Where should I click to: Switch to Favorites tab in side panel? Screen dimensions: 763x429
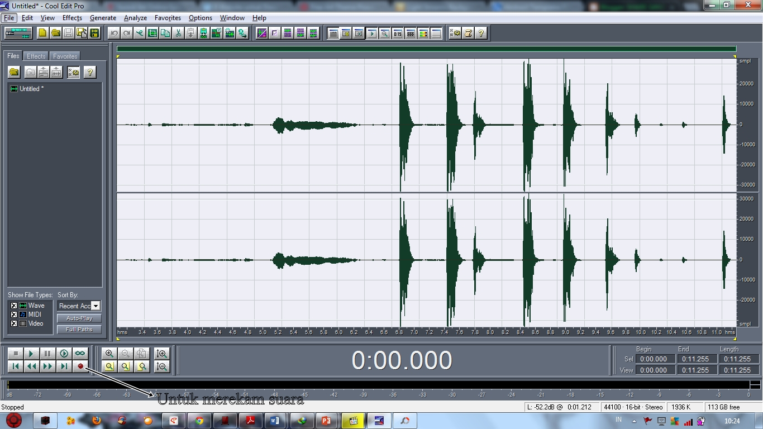pyautogui.click(x=65, y=56)
